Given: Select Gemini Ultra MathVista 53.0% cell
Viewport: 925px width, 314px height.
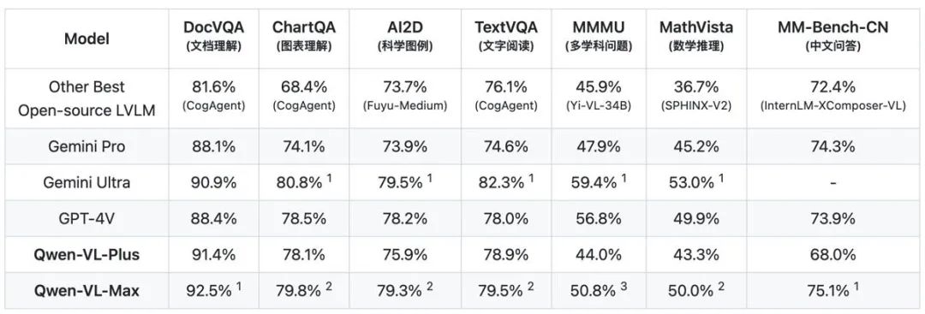Looking at the screenshot, I should click(x=696, y=182).
